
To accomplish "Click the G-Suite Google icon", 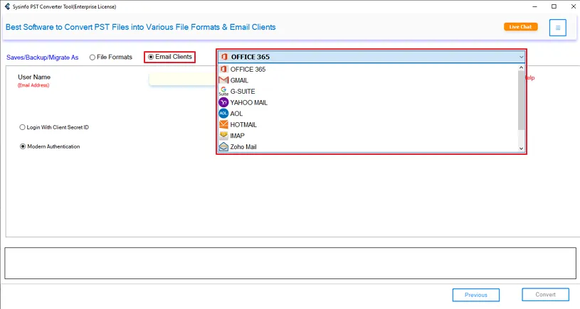I will 223,91.
